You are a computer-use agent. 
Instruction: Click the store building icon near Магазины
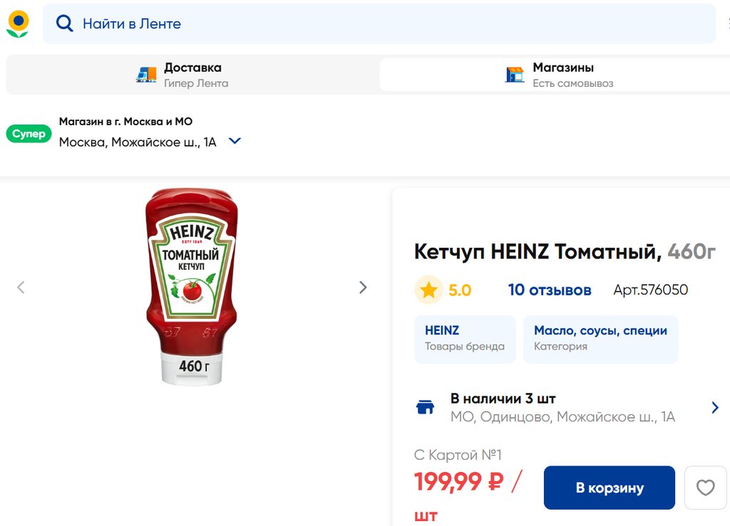click(x=515, y=74)
